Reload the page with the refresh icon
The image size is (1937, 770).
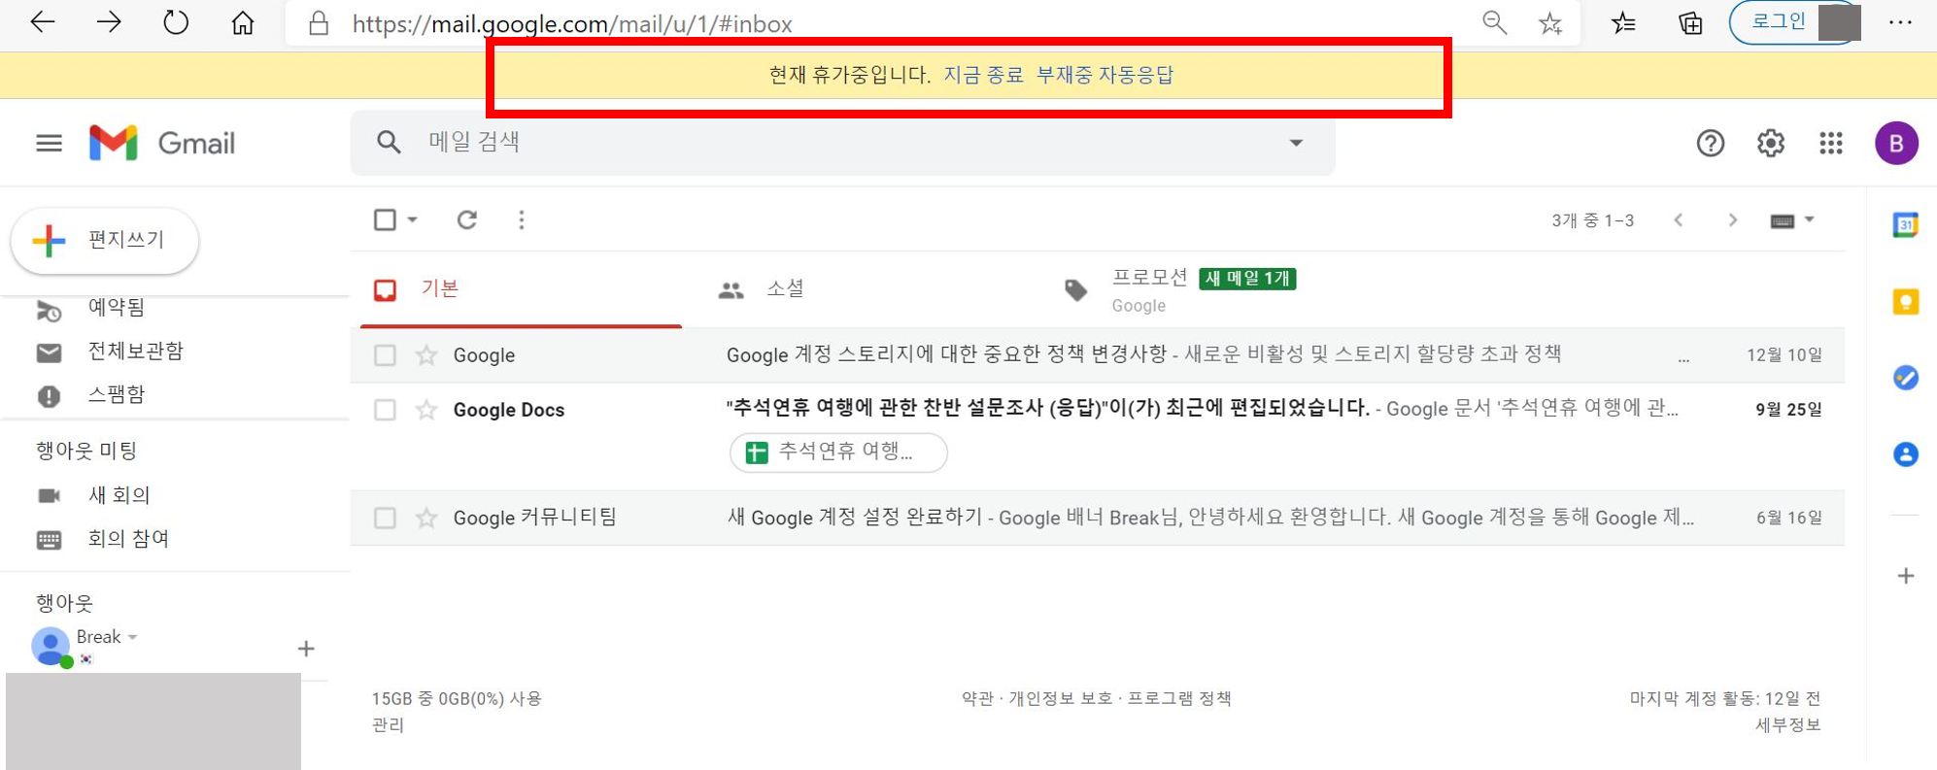tap(176, 22)
